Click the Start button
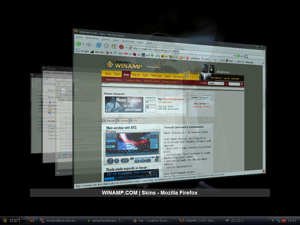 [x=13, y=221]
